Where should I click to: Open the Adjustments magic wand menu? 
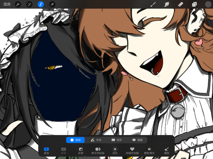[x=29, y=4]
